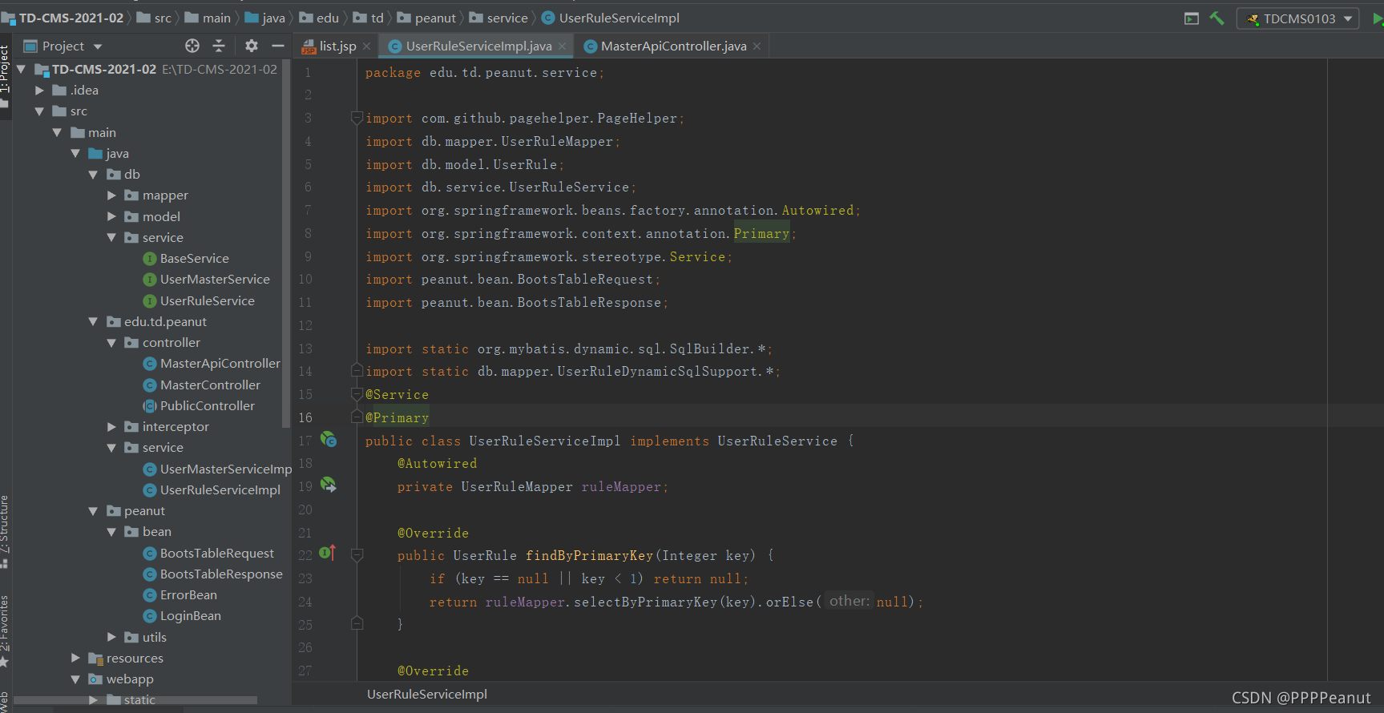Click the green Run arrow button
This screenshot has height=713, width=1384.
[x=1378, y=18]
